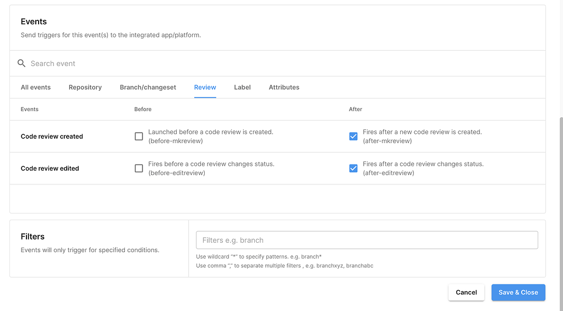This screenshot has width=563, height=311.
Task: Open the Attributes tab
Action: click(284, 88)
